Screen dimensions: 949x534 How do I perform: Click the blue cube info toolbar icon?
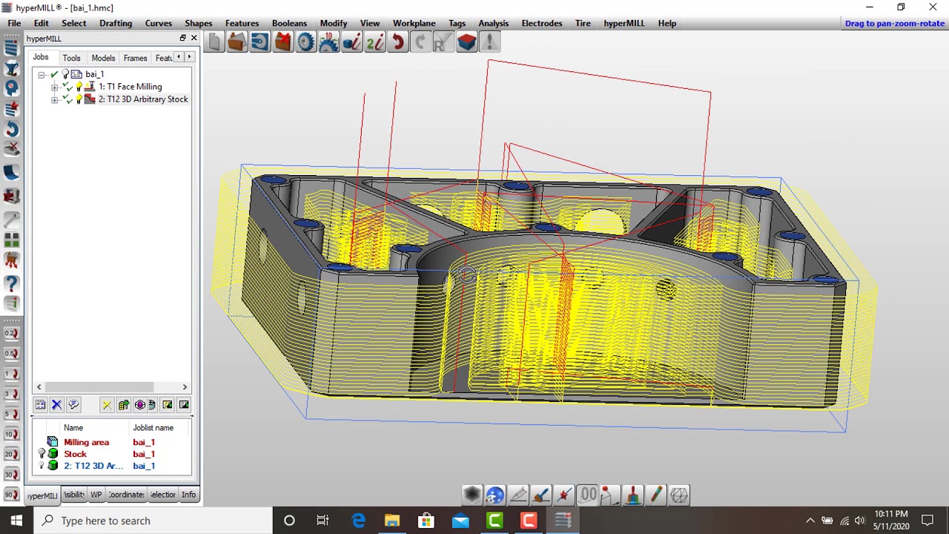pos(351,42)
